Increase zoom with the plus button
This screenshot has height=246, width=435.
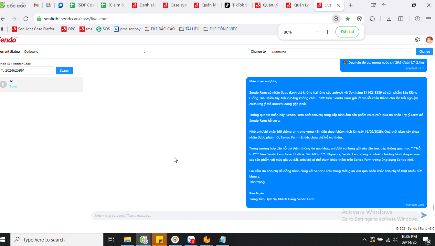[328, 32]
